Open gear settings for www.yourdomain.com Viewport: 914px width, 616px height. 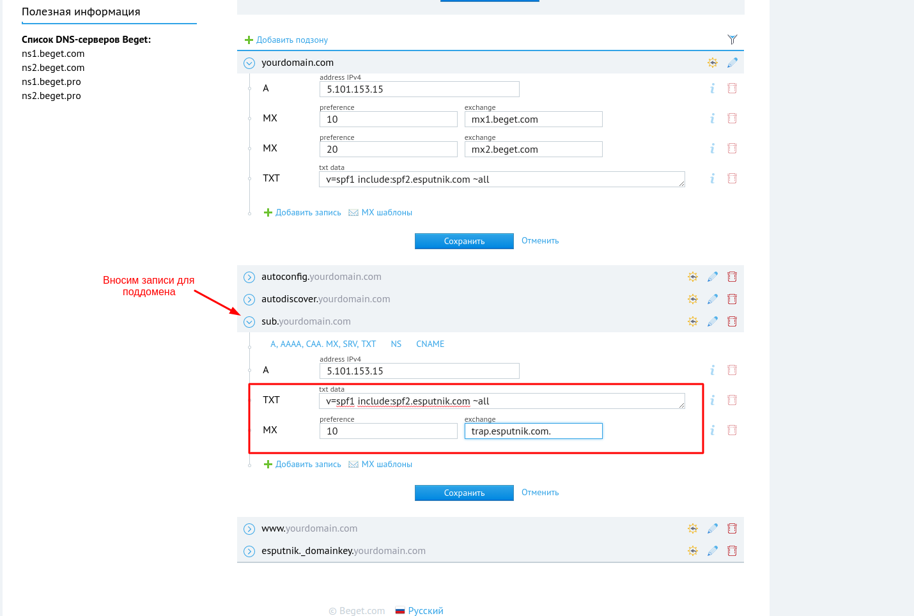point(693,528)
